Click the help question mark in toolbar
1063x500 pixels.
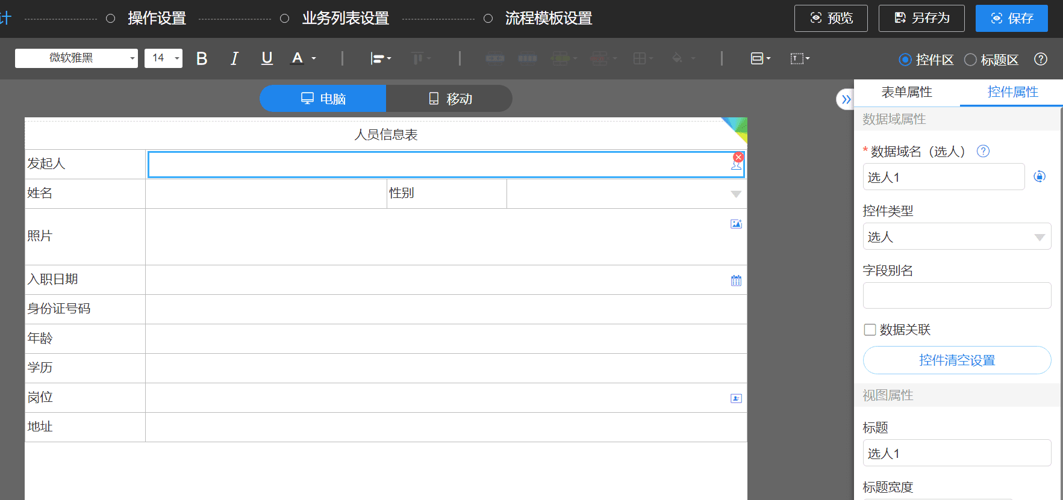point(1041,59)
